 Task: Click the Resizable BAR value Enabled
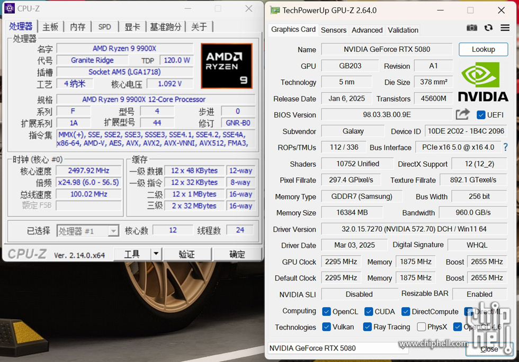point(480,294)
